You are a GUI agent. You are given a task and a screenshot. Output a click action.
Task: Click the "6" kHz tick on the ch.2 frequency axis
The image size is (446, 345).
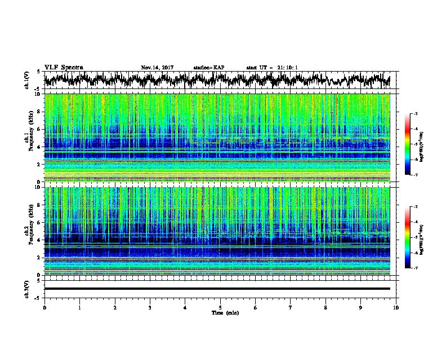pyautogui.click(x=39, y=223)
